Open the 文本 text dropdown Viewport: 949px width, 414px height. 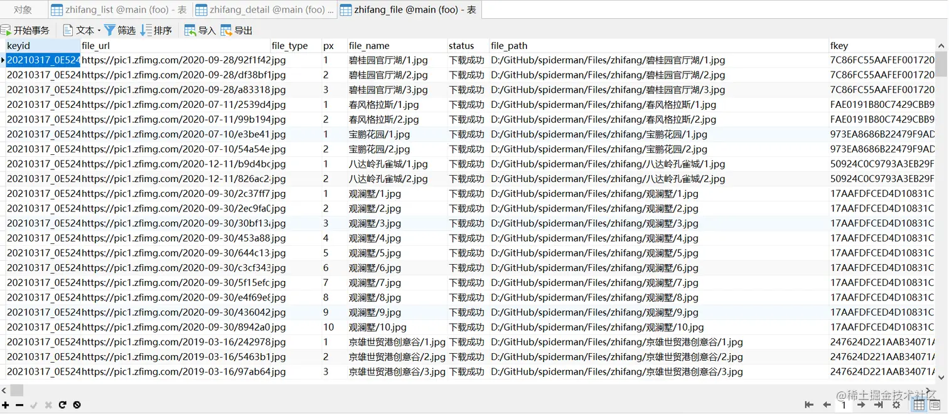[x=82, y=30]
